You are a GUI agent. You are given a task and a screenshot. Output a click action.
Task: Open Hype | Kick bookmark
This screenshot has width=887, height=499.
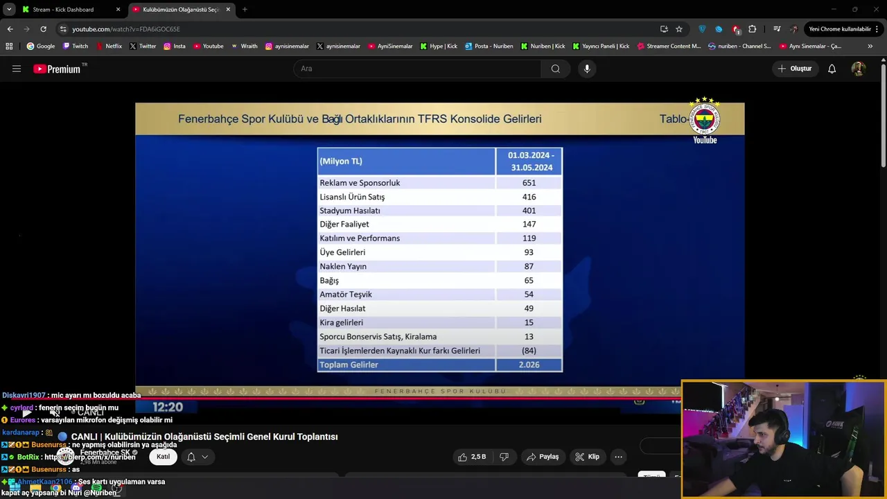coord(438,46)
